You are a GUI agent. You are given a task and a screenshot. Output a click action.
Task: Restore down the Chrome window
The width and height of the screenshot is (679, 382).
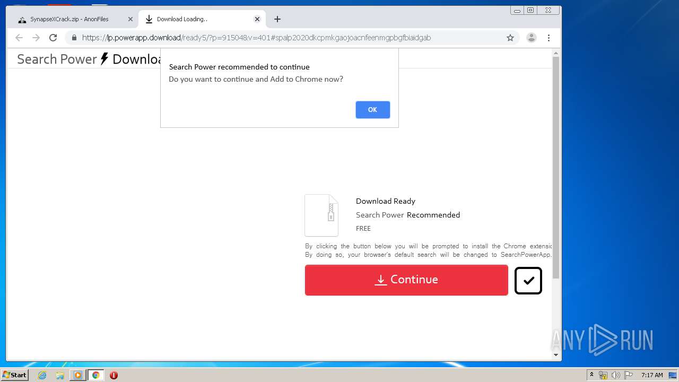click(x=530, y=10)
